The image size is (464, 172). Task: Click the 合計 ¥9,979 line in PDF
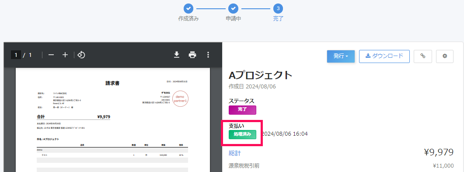[x=73, y=117]
